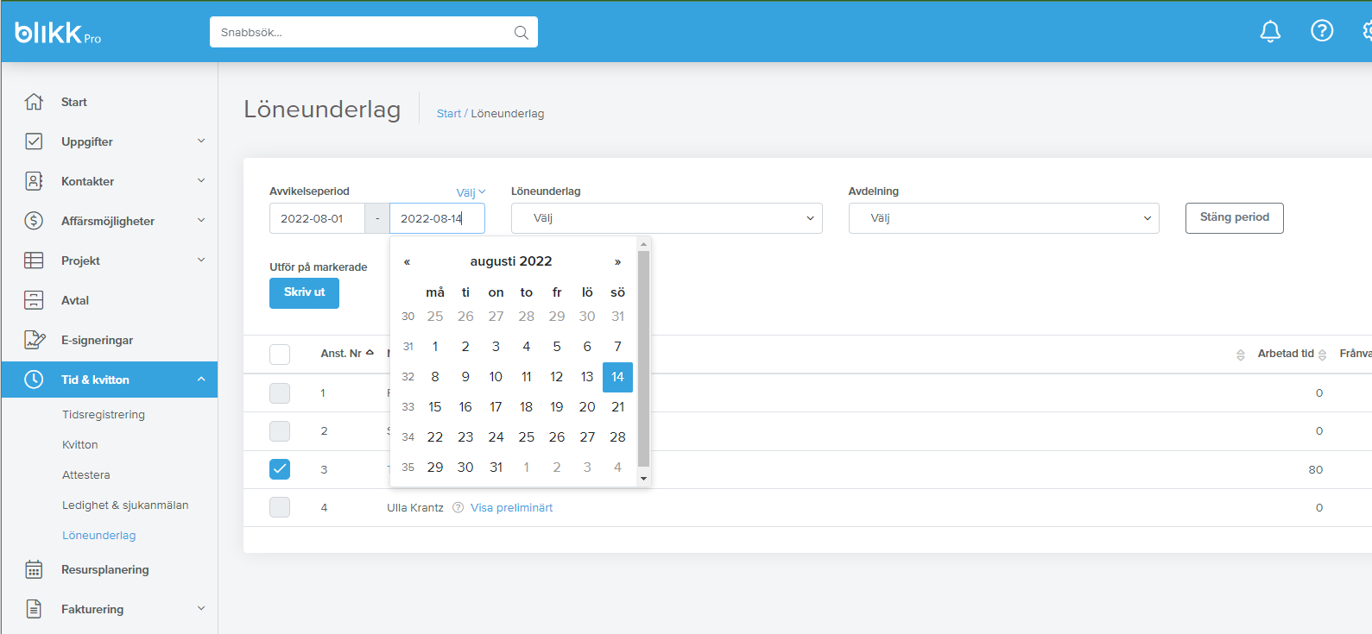Viewport: 1372px width, 634px height.
Task: Check the checkbox for Ulla Krantz row
Action: [280, 507]
